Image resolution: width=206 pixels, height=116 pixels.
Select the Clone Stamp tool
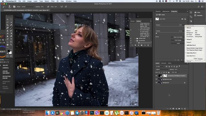coord(7,31)
